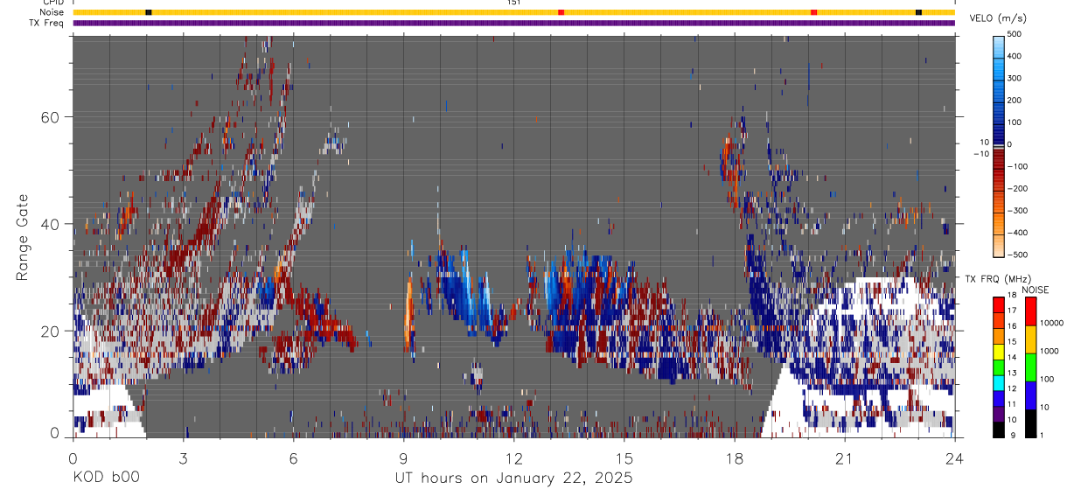Click NOISE legend label '1'
The height and width of the screenshot is (496, 1074).
pyautogui.click(x=1043, y=435)
